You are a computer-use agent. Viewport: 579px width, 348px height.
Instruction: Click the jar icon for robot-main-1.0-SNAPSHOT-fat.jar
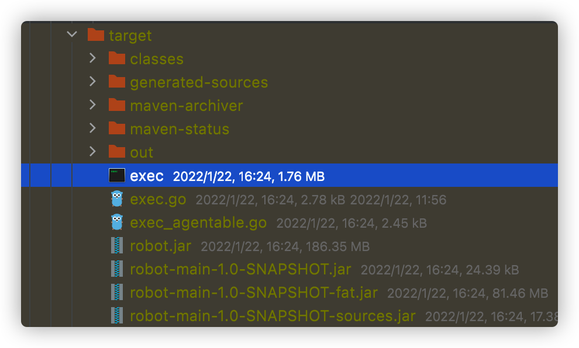point(117,292)
